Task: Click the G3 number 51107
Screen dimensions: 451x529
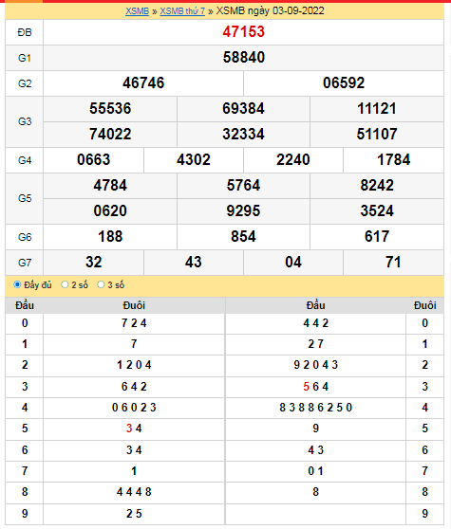Action: point(377,135)
